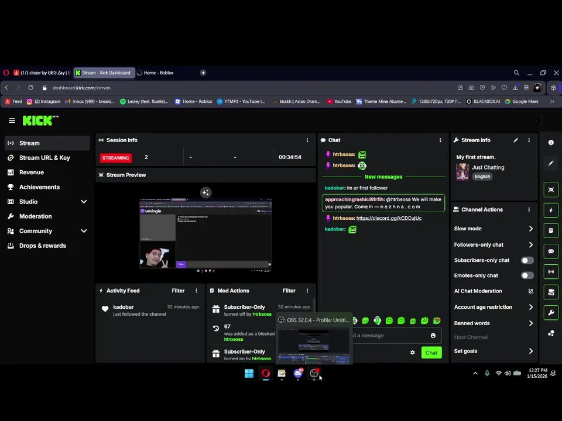Image resolution: width=562 pixels, height=421 pixels.
Task: Open Revenue page in sidebar
Action: pos(47,172)
